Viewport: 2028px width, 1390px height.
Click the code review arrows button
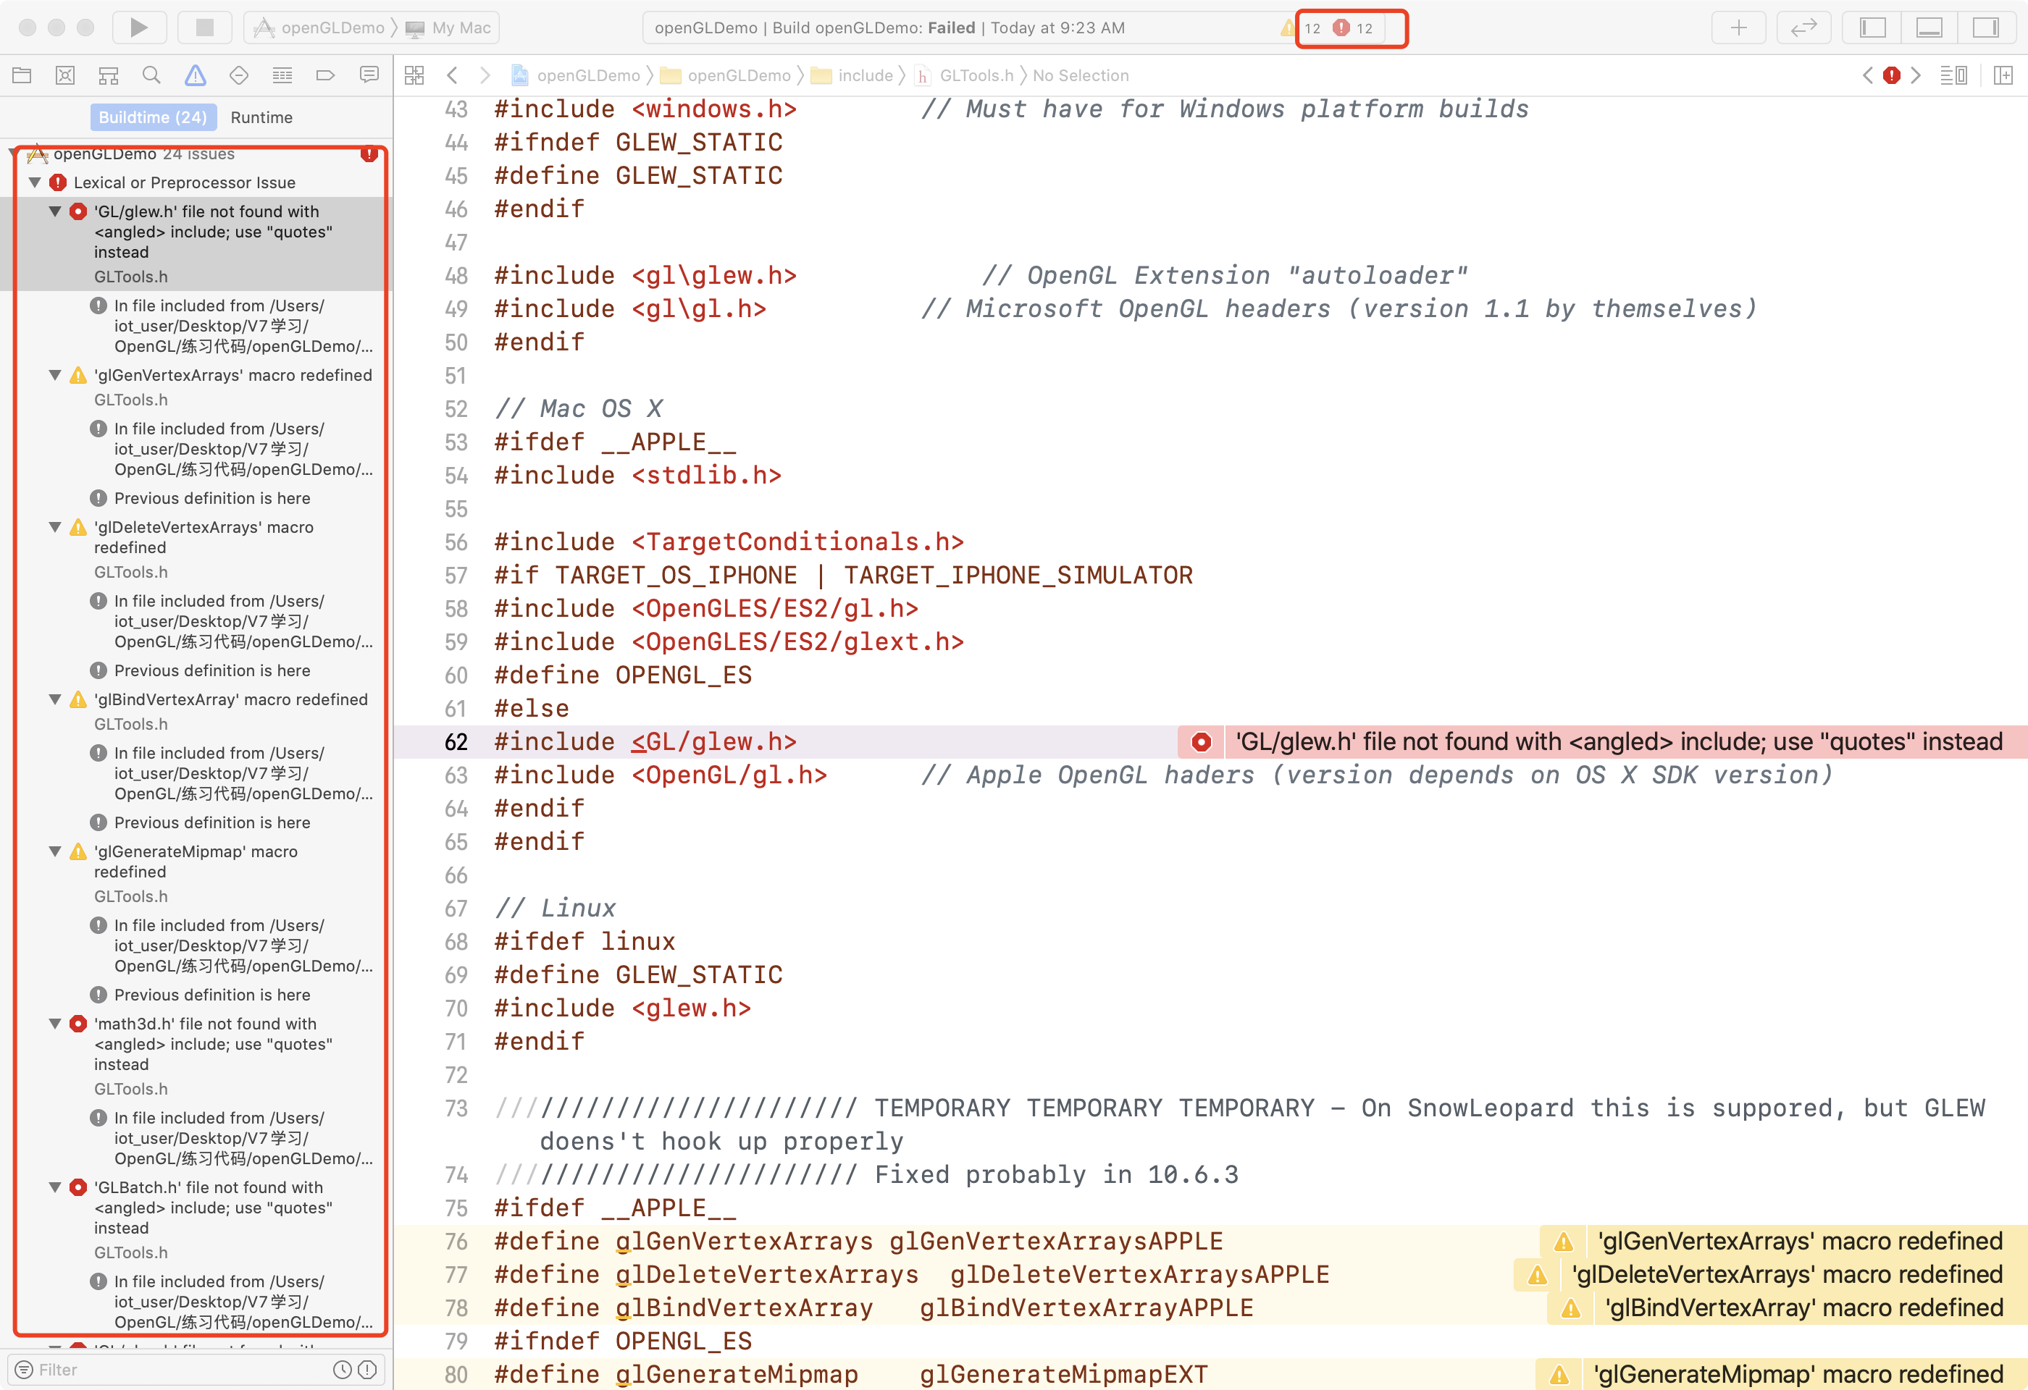(x=1803, y=27)
